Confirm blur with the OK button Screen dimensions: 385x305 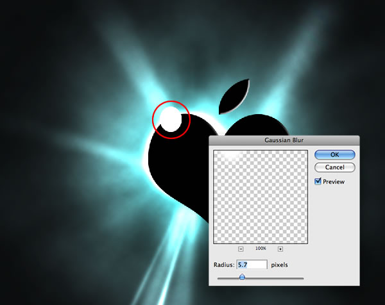coord(335,154)
